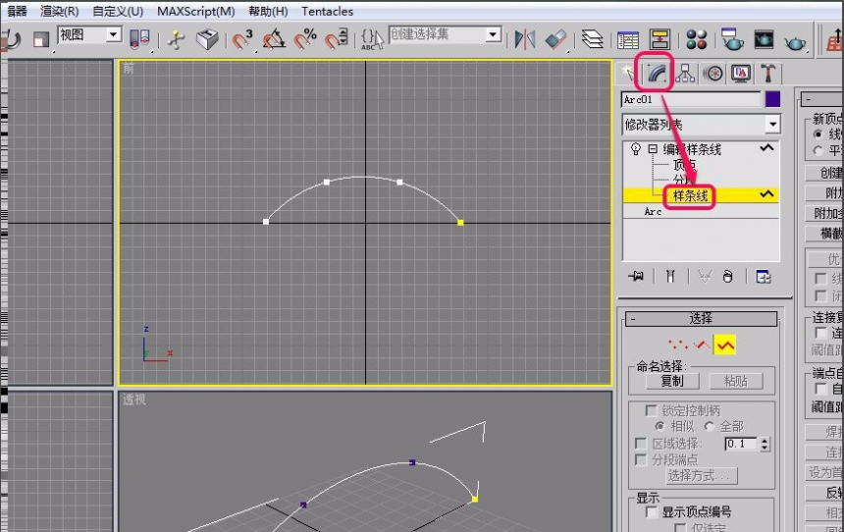Screen dimensions: 844x532
Task: Switch to the Motion command panel tab
Action: pyautogui.click(x=713, y=73)
